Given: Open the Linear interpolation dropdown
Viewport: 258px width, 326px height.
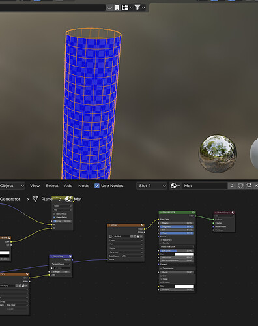Looking at the screenshot, I should (126, 241).
